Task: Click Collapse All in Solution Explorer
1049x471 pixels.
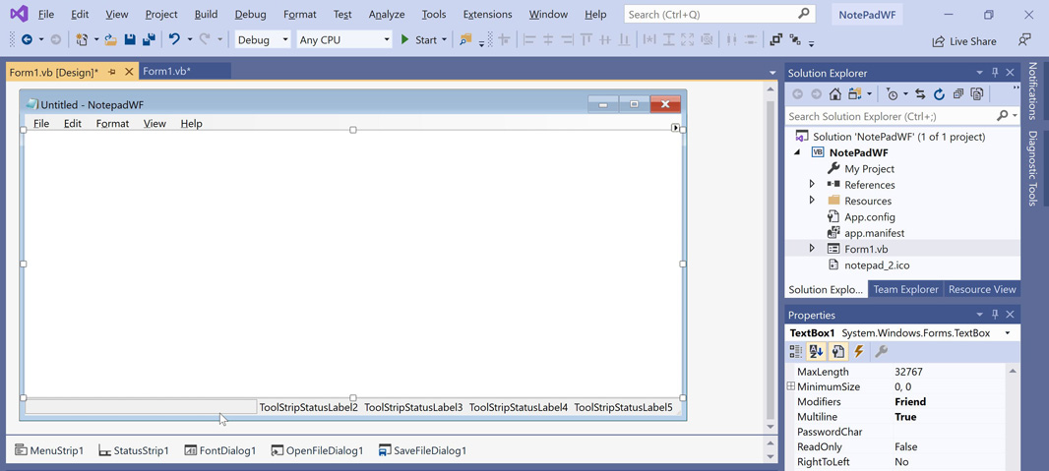Action: 958,94
